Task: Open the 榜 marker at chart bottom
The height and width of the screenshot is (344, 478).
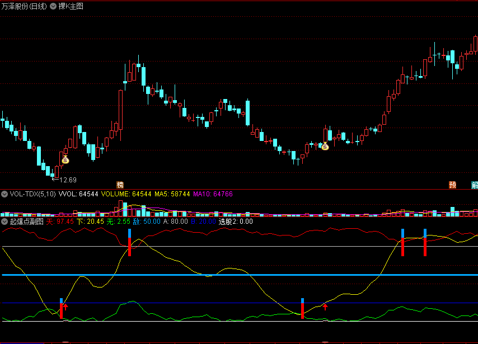Action: point(120,185)
